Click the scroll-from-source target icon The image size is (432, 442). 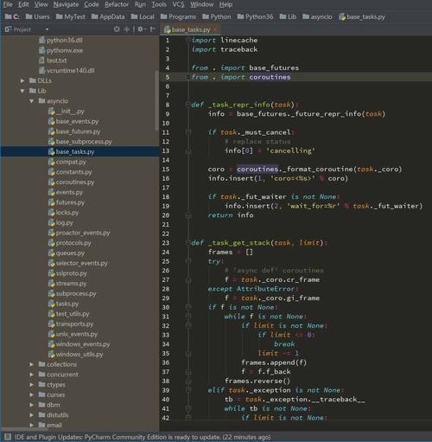pos(117,29)
